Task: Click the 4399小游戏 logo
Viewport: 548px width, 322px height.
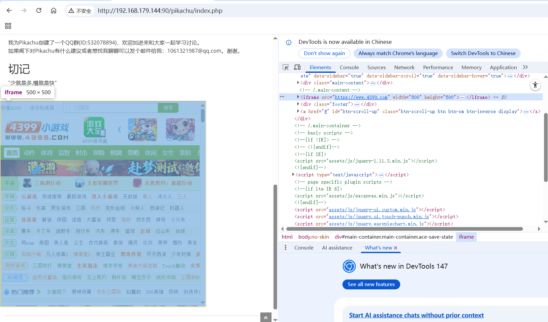Action: click(x=37, y=131)
